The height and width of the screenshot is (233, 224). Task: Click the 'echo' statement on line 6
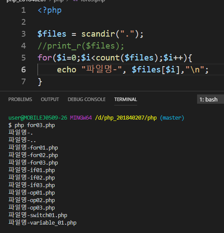pyautogui.click(x=133, y=70)
